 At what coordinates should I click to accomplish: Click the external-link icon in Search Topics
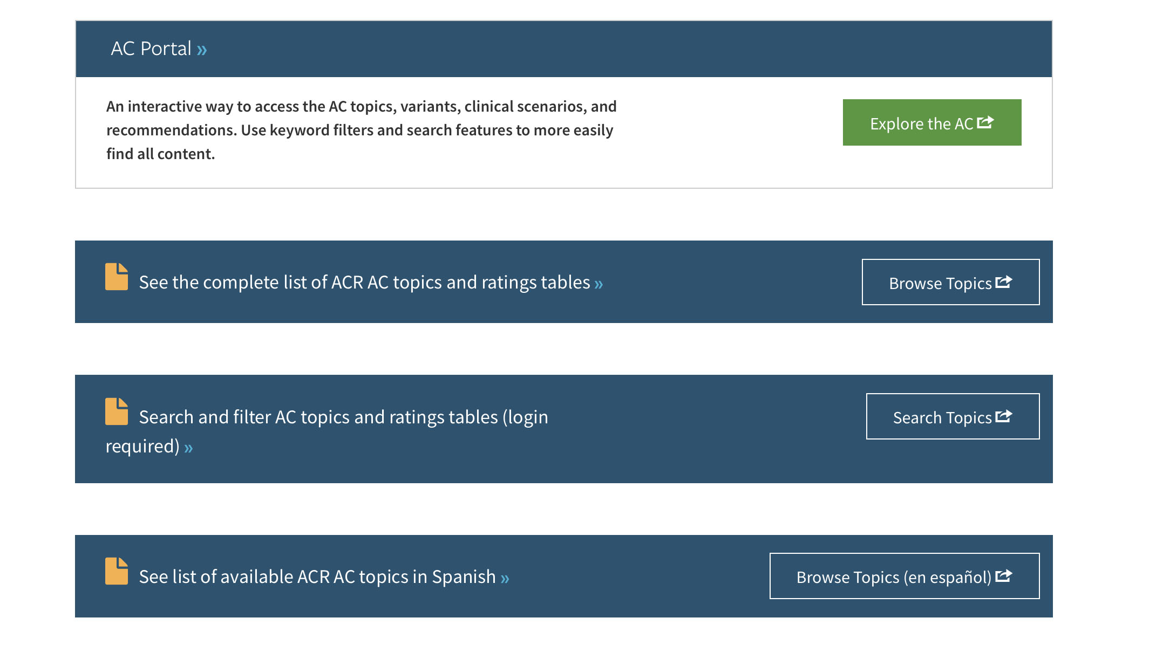[x=1004, y=416]
